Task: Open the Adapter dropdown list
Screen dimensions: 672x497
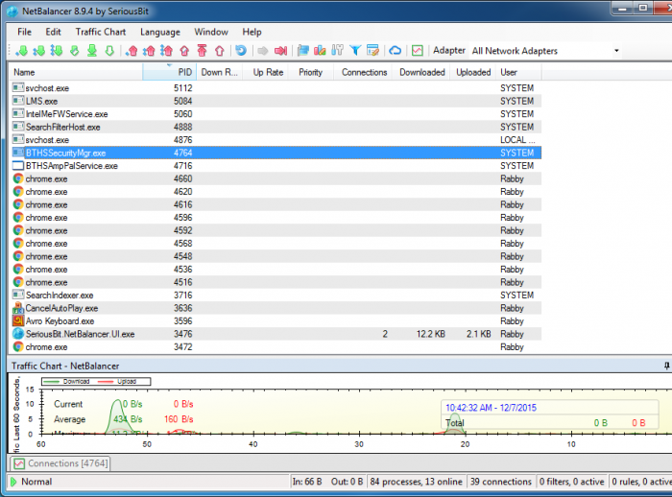Action: coord(615,51)
